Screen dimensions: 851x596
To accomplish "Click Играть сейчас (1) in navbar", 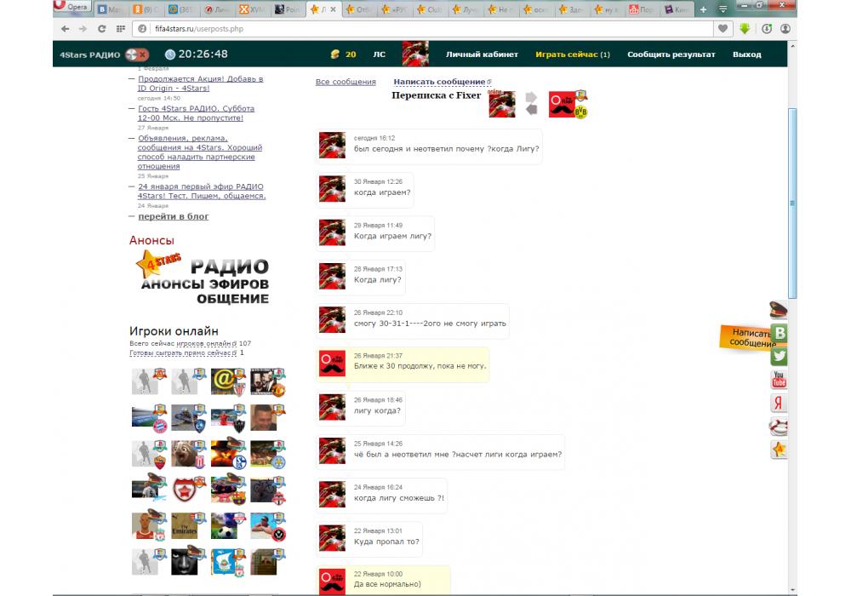I will coord(573,54).
